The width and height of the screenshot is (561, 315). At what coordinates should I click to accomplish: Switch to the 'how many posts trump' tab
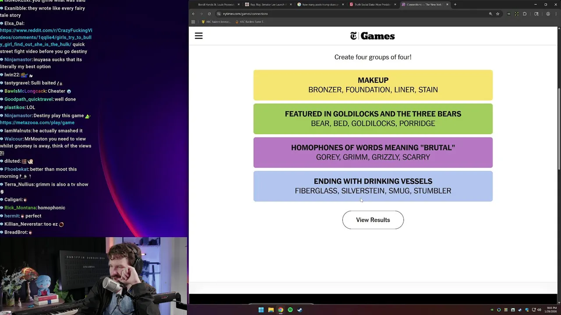tap(320, 4)
